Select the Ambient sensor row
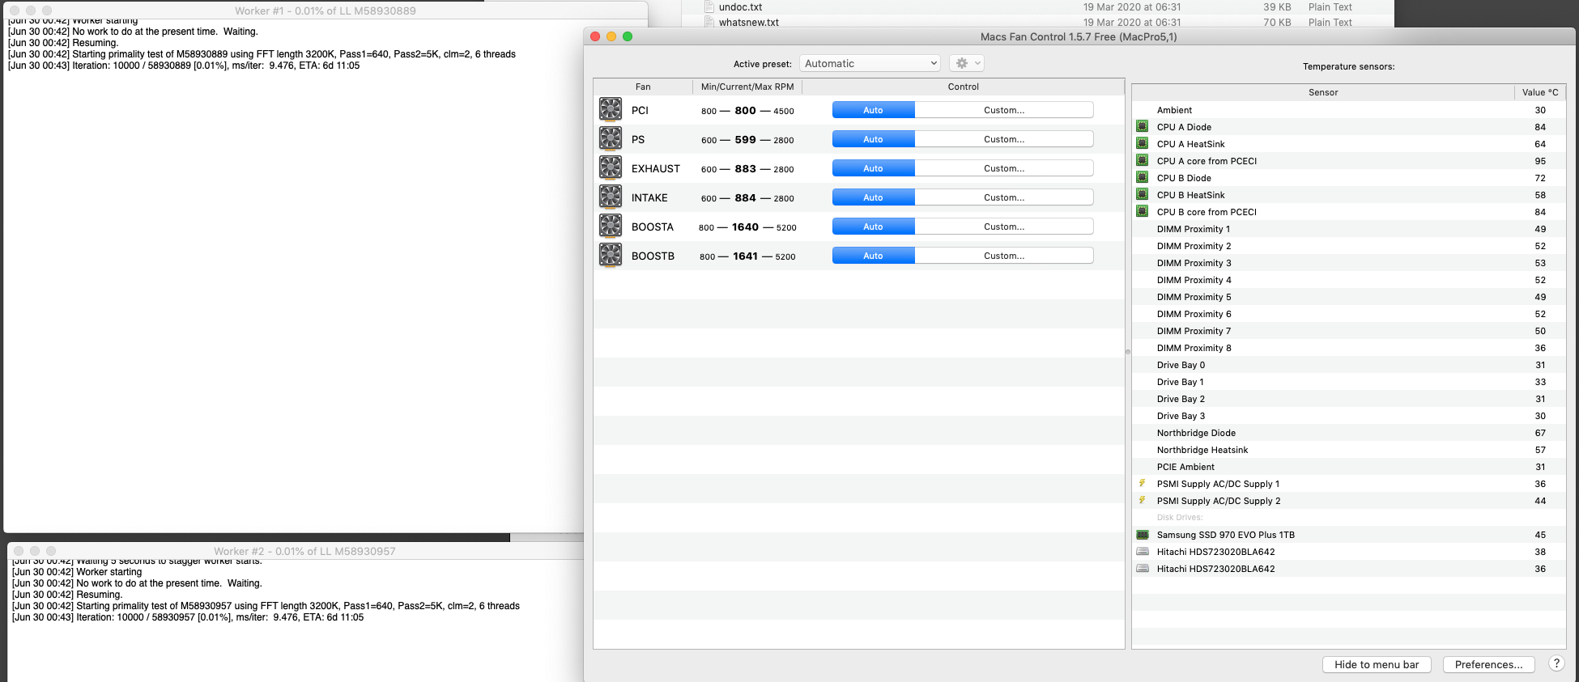Viewport: 1579px width, 682px height. tap(1349, 110)
